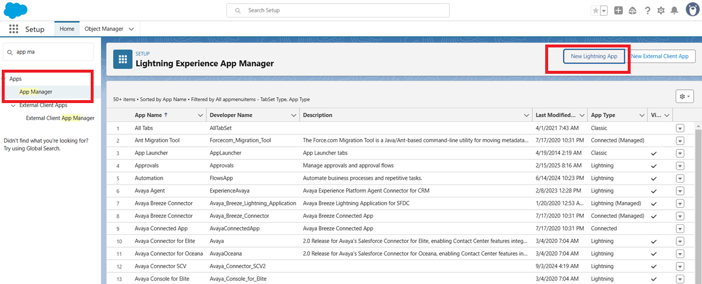Click the Setup app title text
This screenshot has width=702, height=284.
pyautogui.click(x=35, y=29)
